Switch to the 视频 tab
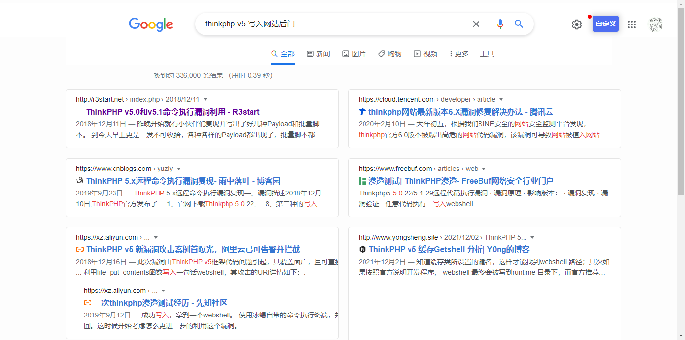Image resolution: width=685 pixels, height=340 pixels. pyautogui.click(x=426, y=54)
